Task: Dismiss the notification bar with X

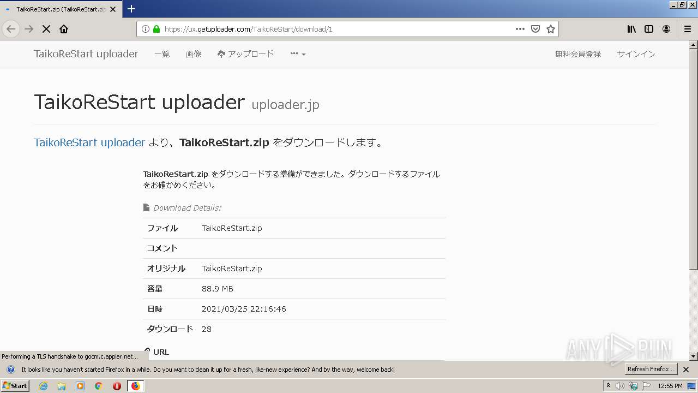Action: point(686,370)
